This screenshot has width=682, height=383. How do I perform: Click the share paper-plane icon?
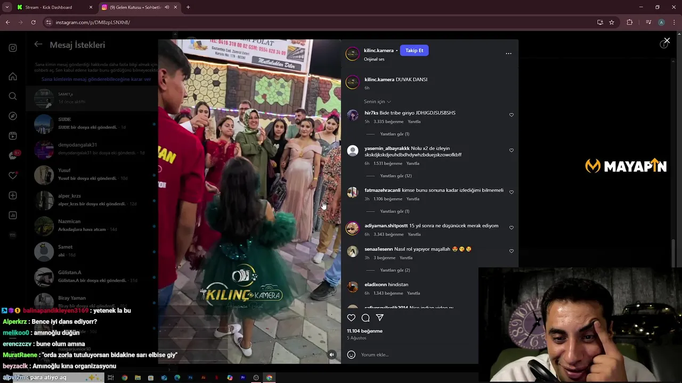click(x=380, y=318)
